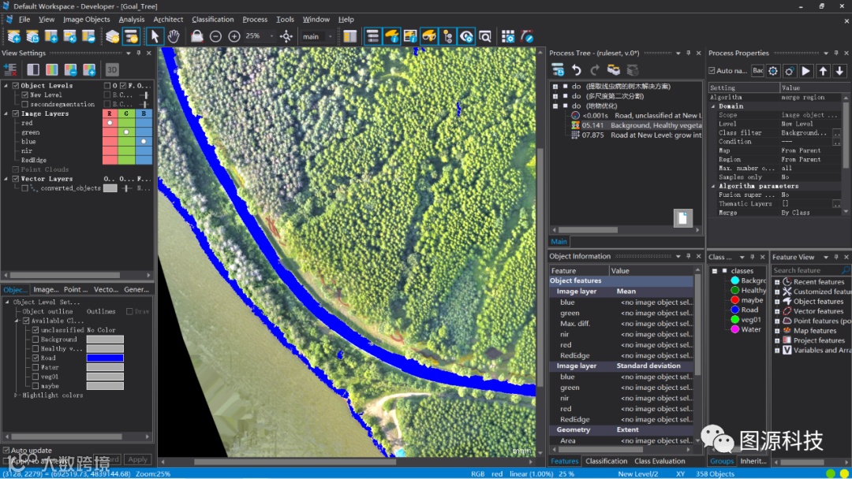Screen dimensions: 852x479
Task: Move process up with the arrow icon
Action: (x=823, y=71)
